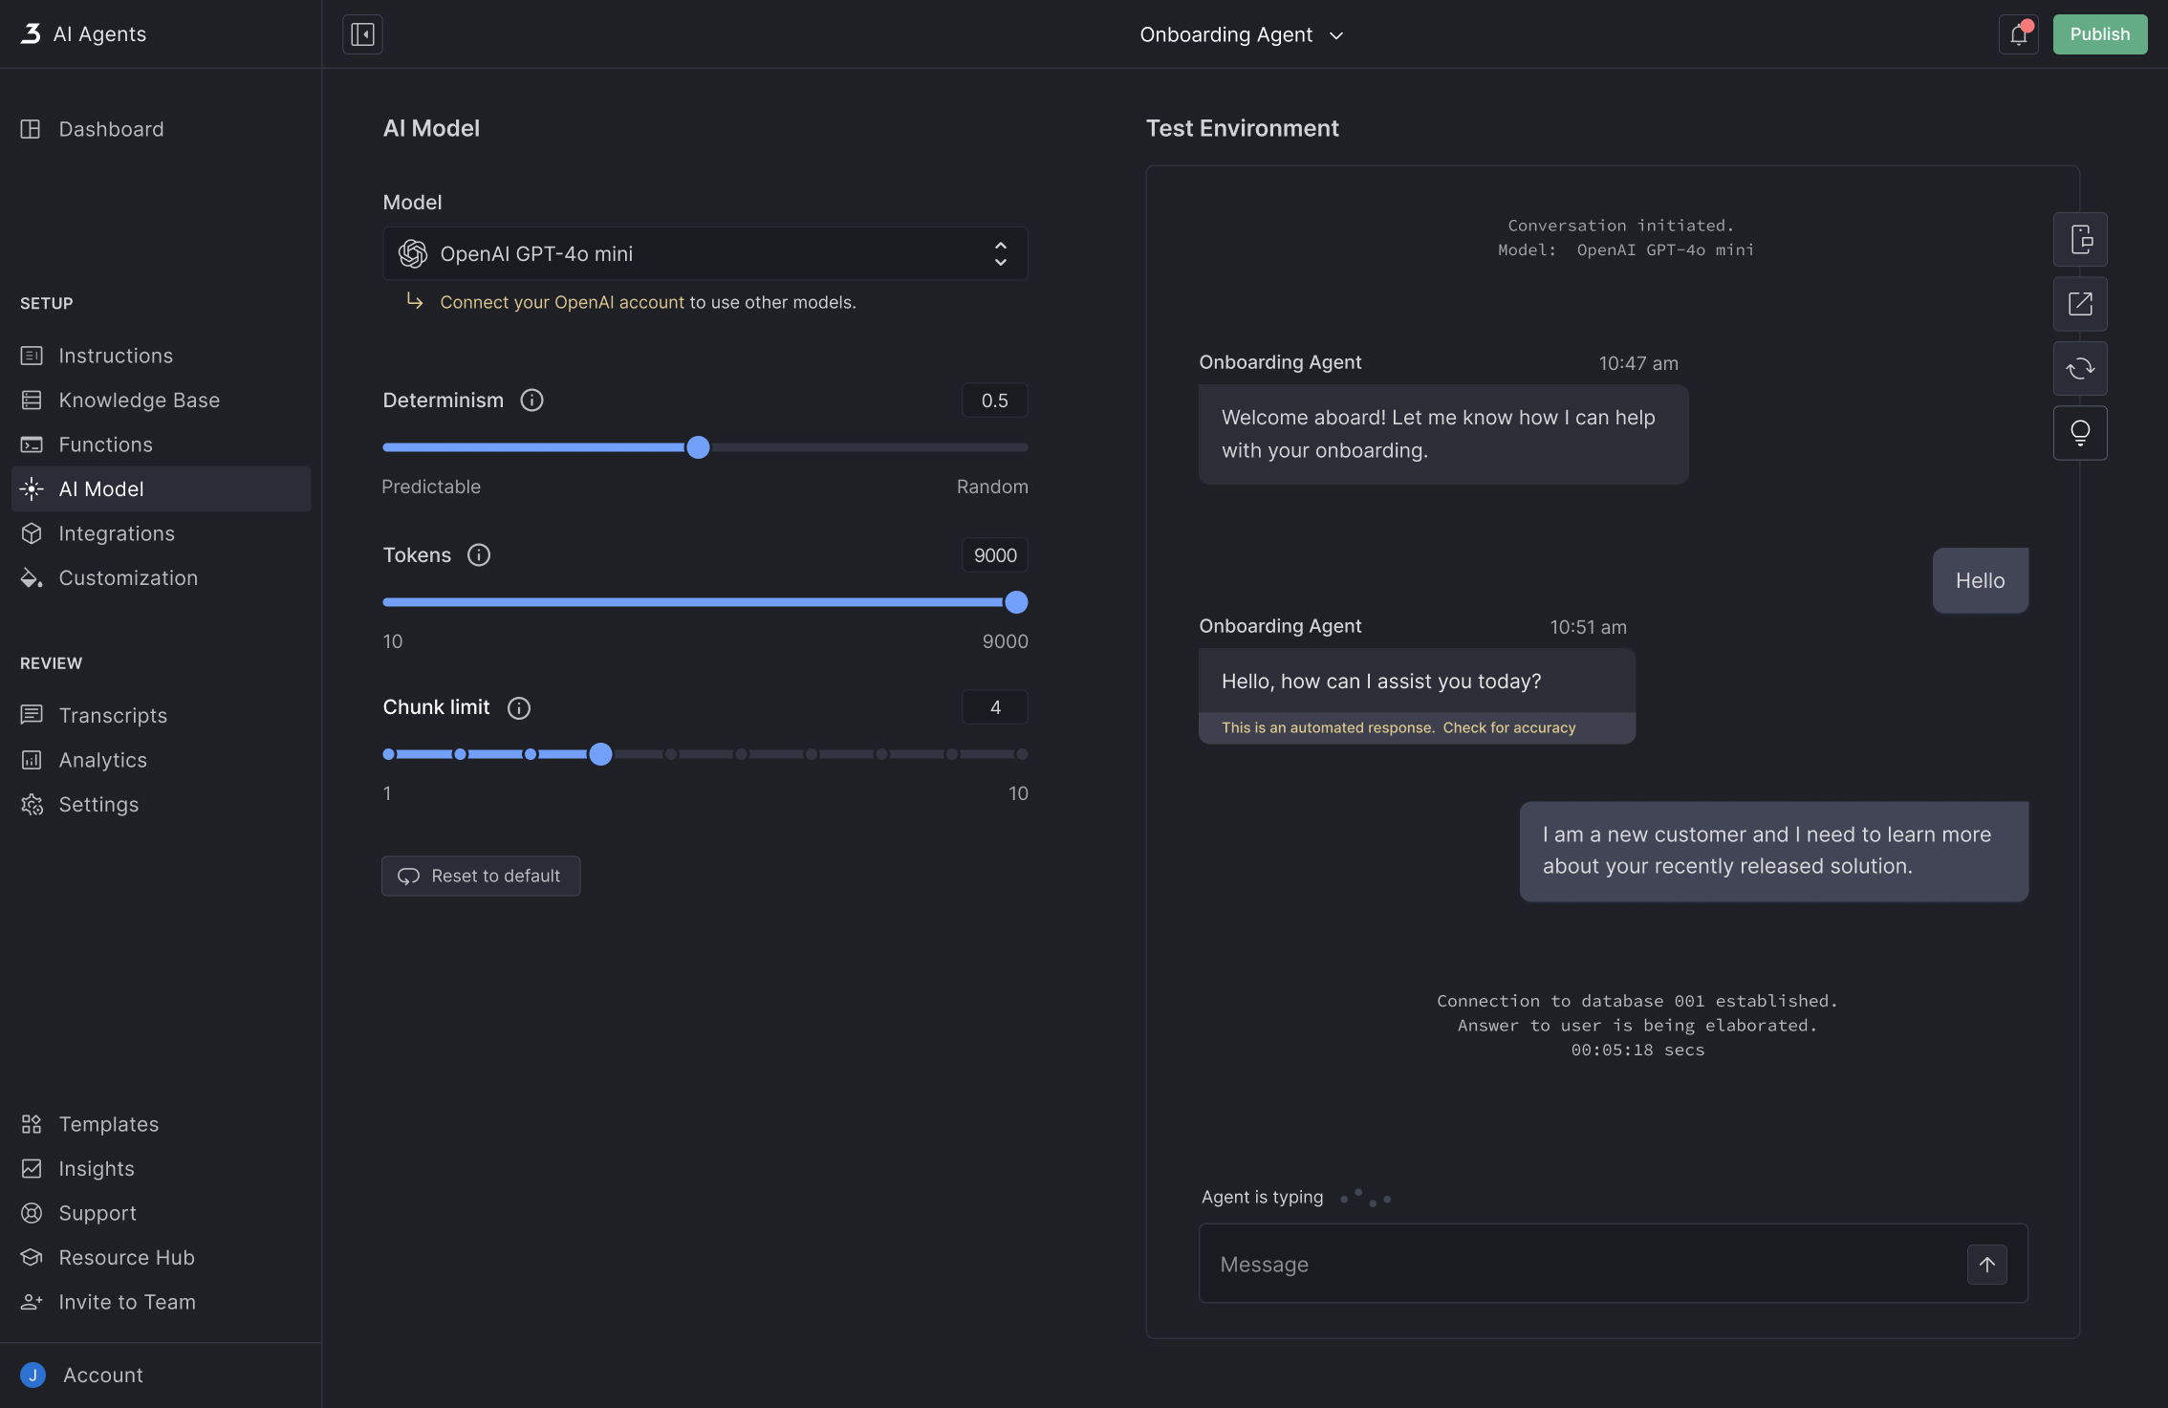Click the AI Agents logo
The height and width of the screenshot is (1408, 2168).
coord(31,33)
